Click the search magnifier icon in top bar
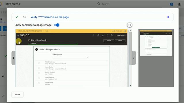This screenshot has height=103, width=184. click(99, 4)
